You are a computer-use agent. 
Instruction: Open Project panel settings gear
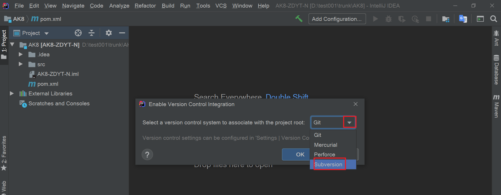tap(109, 33)
